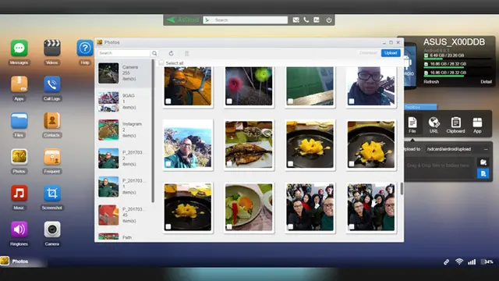Open the Ringtones desktop icon
This screenshot has height=281, width=499.
coord(19,229)
